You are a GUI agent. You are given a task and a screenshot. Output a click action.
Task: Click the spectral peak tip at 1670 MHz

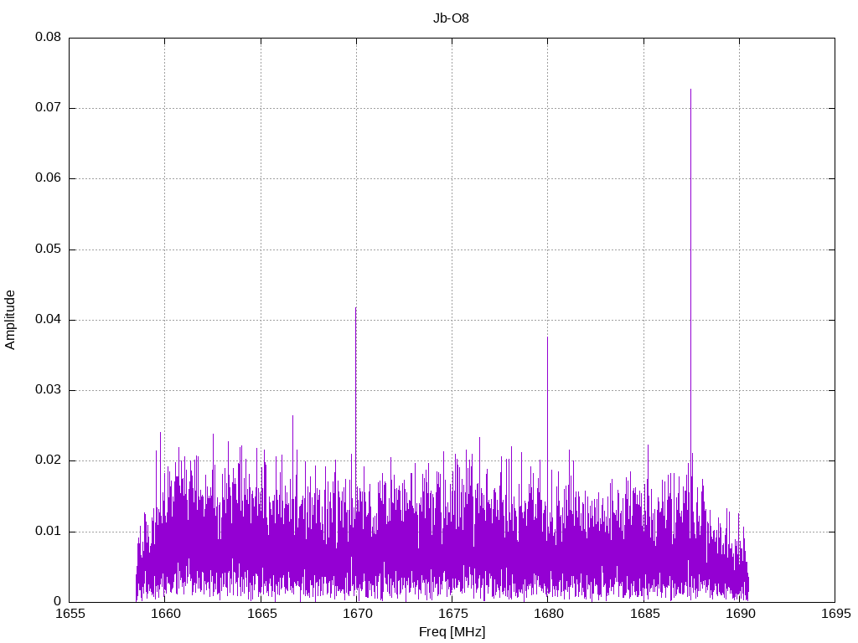pos(355,309)
